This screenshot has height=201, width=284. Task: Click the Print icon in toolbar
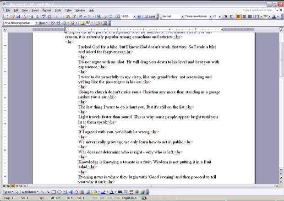(x=31, y=16)
